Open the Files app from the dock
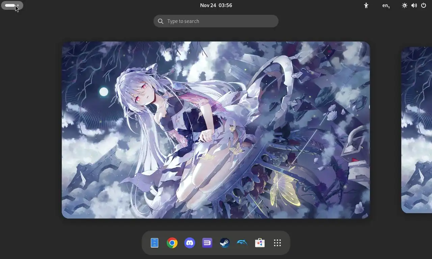Image resolution: width=432 pixels, height=259 pixels. (x=155, y=243)
